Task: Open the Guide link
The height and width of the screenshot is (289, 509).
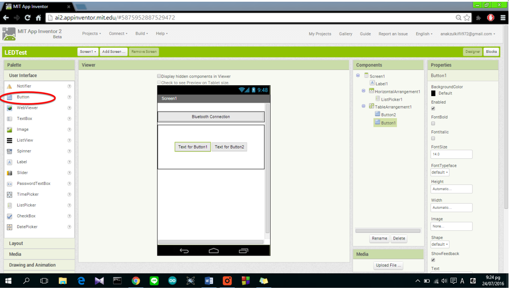Action: coord(365,34)
